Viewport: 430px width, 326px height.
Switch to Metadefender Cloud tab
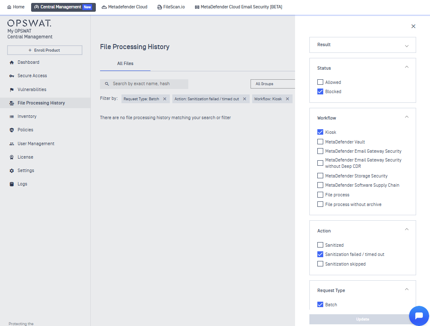(124, 7)
